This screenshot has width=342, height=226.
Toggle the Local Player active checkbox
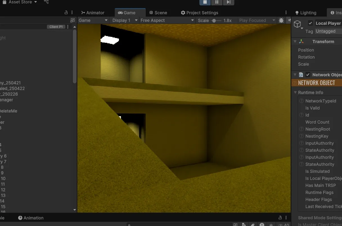[310, 23]
